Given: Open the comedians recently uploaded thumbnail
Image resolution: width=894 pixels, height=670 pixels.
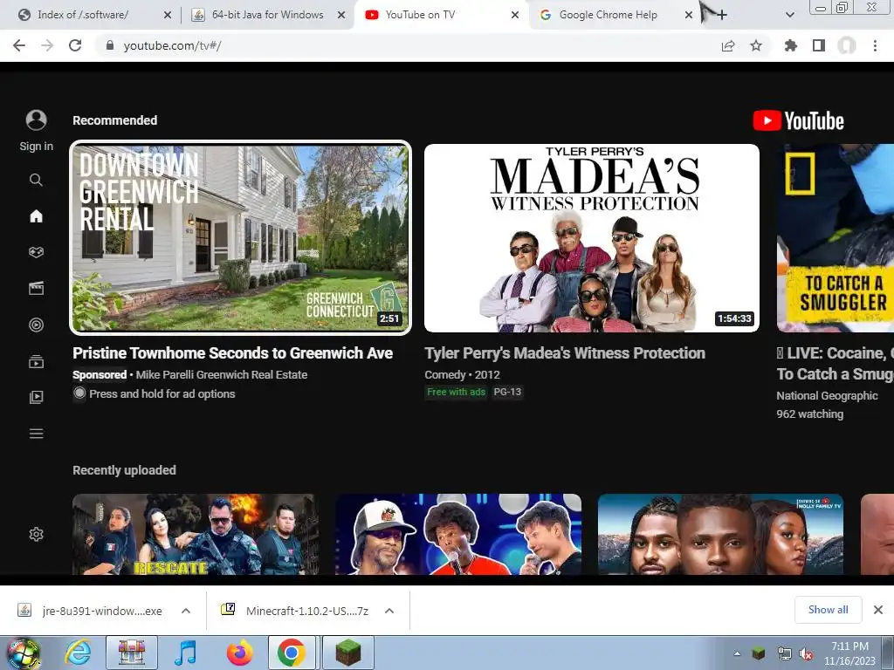Looking at the screenshot, I should 458,534.
